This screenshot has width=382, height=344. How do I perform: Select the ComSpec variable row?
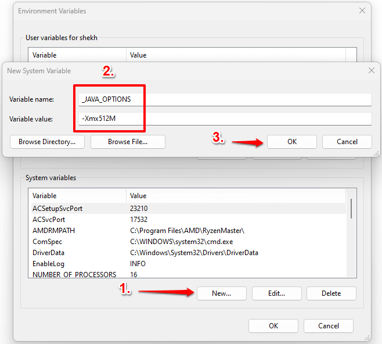click(189, 242)
